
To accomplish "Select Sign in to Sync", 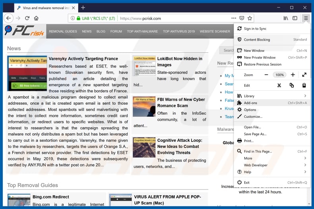I will point(272,29).
